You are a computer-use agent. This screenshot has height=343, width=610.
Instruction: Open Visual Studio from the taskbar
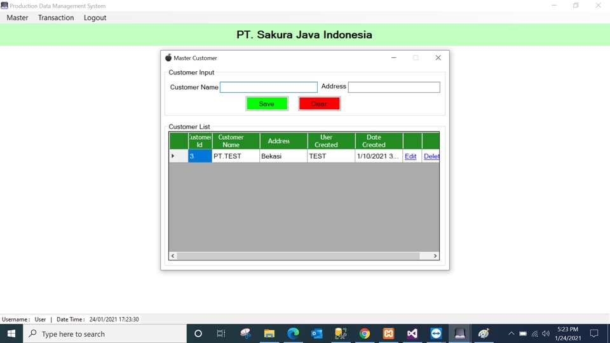(x=412, y=333)
